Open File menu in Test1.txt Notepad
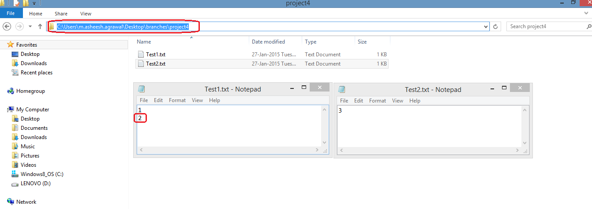This screenshot has width=592, height=209. (144, 100)
